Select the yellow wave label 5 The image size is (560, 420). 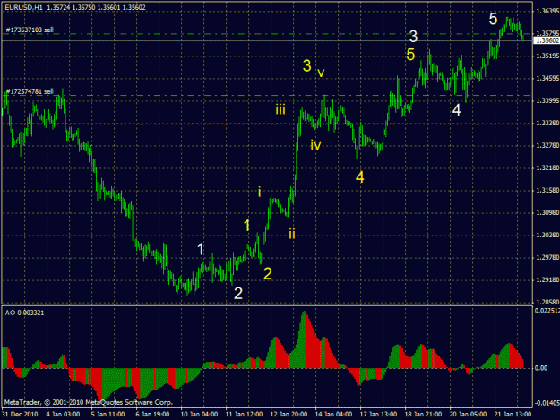click(410, 55)
